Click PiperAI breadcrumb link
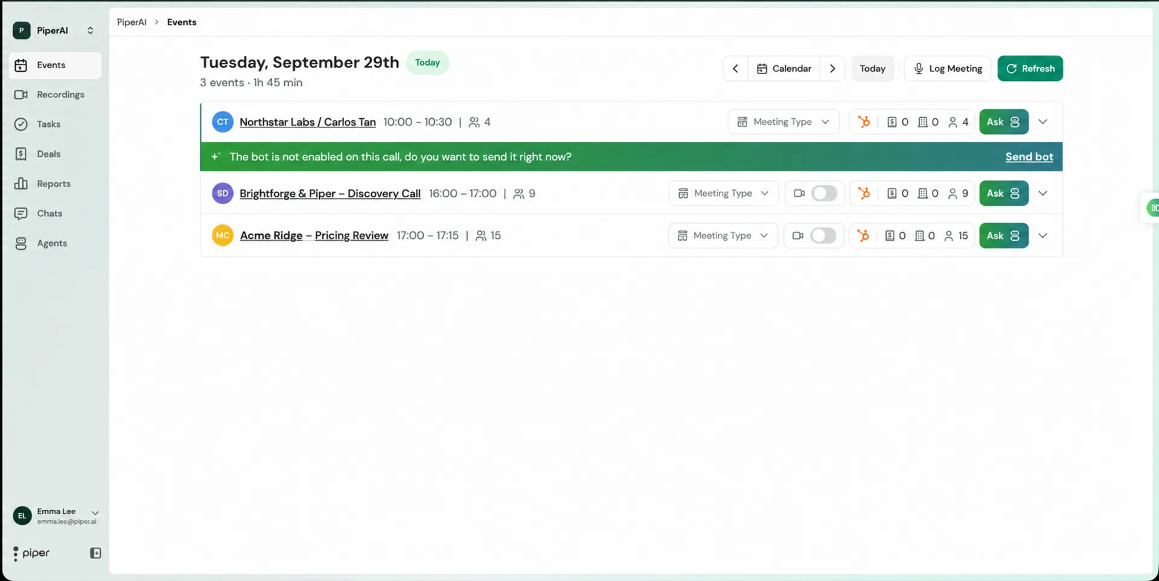The width and height of the screenshot is (1159, 581). pyautogui.click(x=132, y=22)
